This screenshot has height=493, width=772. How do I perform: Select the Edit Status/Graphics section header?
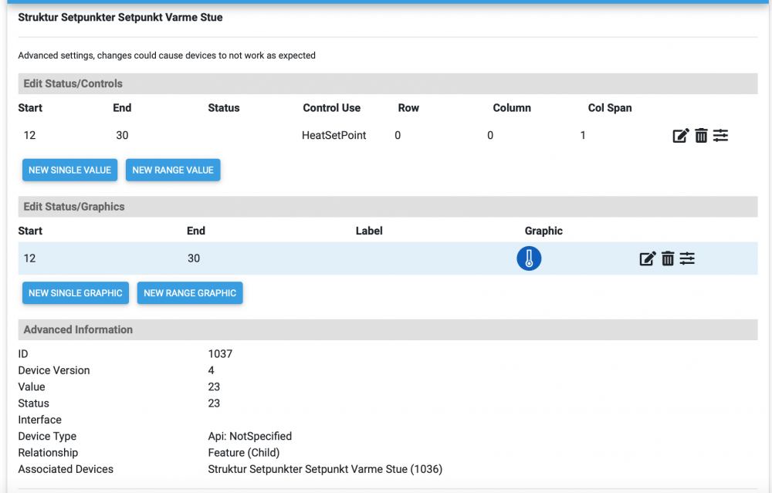pos(74,207)
